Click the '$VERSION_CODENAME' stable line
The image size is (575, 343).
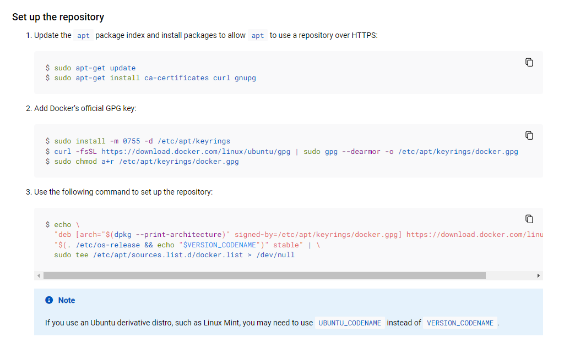coord(187,245)
